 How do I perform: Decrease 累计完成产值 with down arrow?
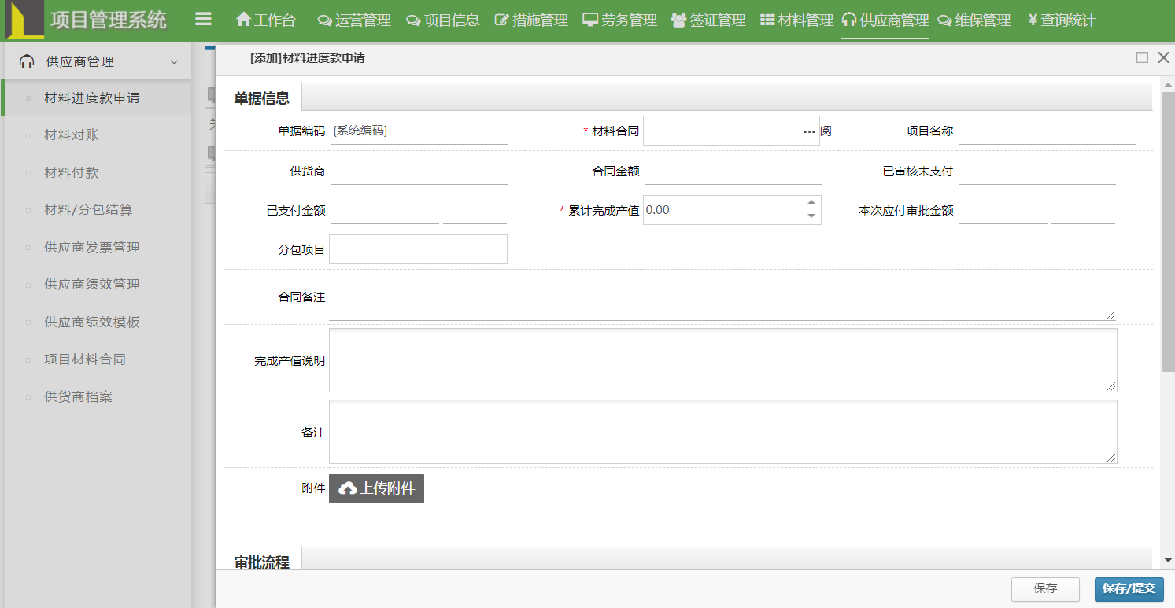coord(811,216)
